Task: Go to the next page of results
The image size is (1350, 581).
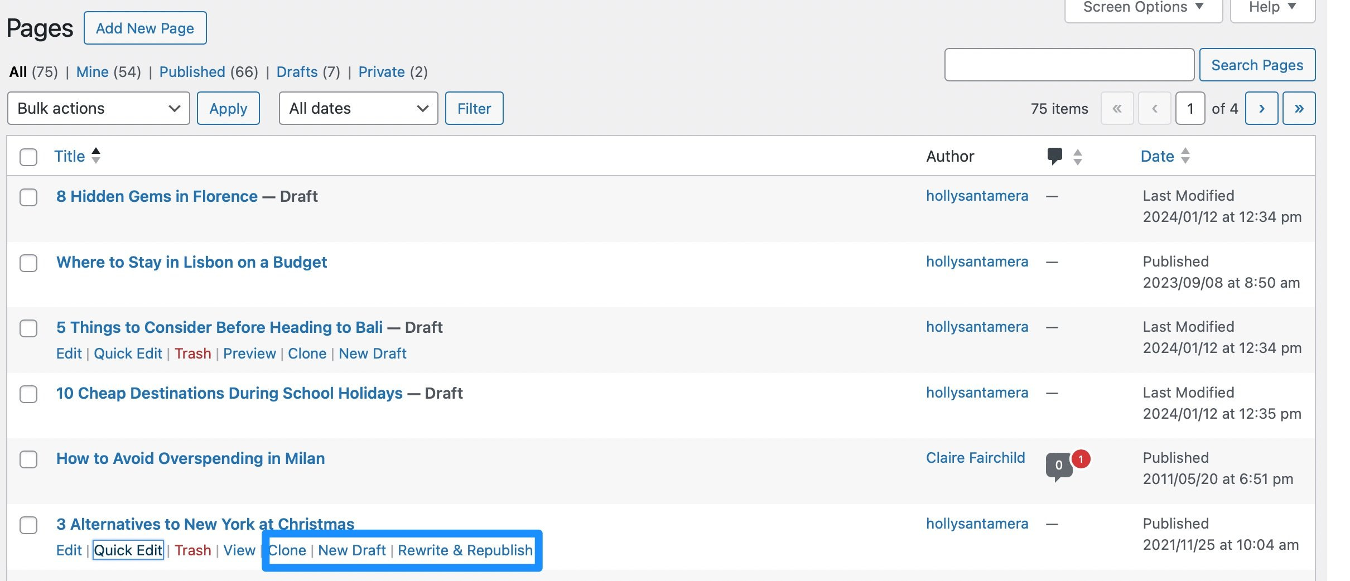Action: [x=1262, y=108]
